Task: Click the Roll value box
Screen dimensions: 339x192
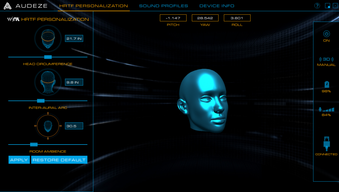Action: (237, 18)
